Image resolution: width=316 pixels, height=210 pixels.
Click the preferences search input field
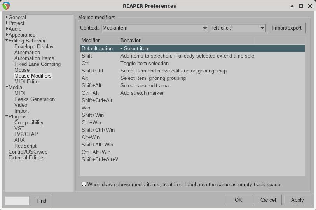[17, 201]
